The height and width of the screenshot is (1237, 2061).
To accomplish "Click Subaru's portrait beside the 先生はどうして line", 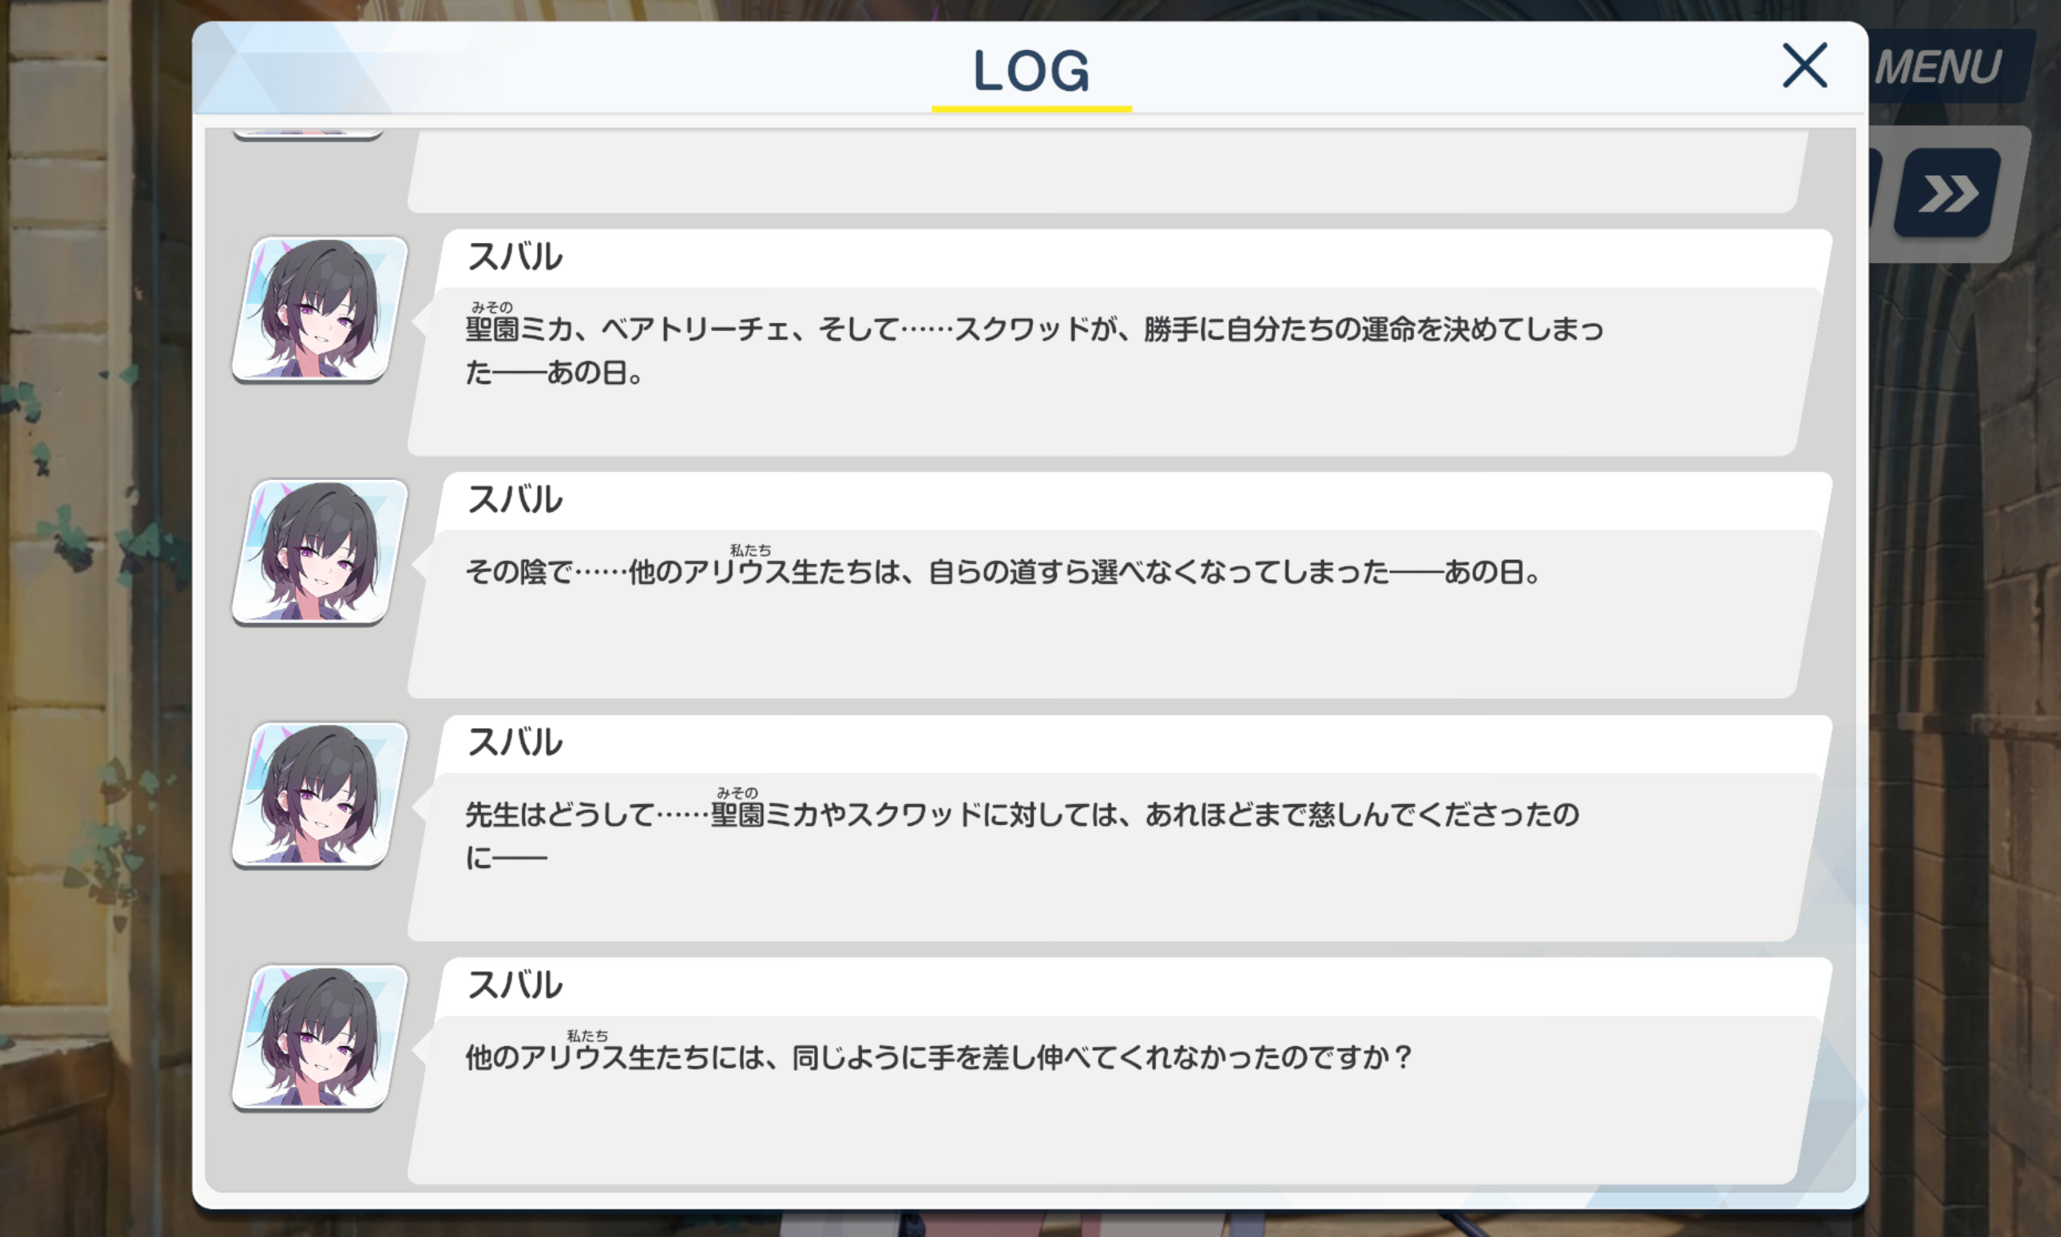I will (x=320, y=795).
